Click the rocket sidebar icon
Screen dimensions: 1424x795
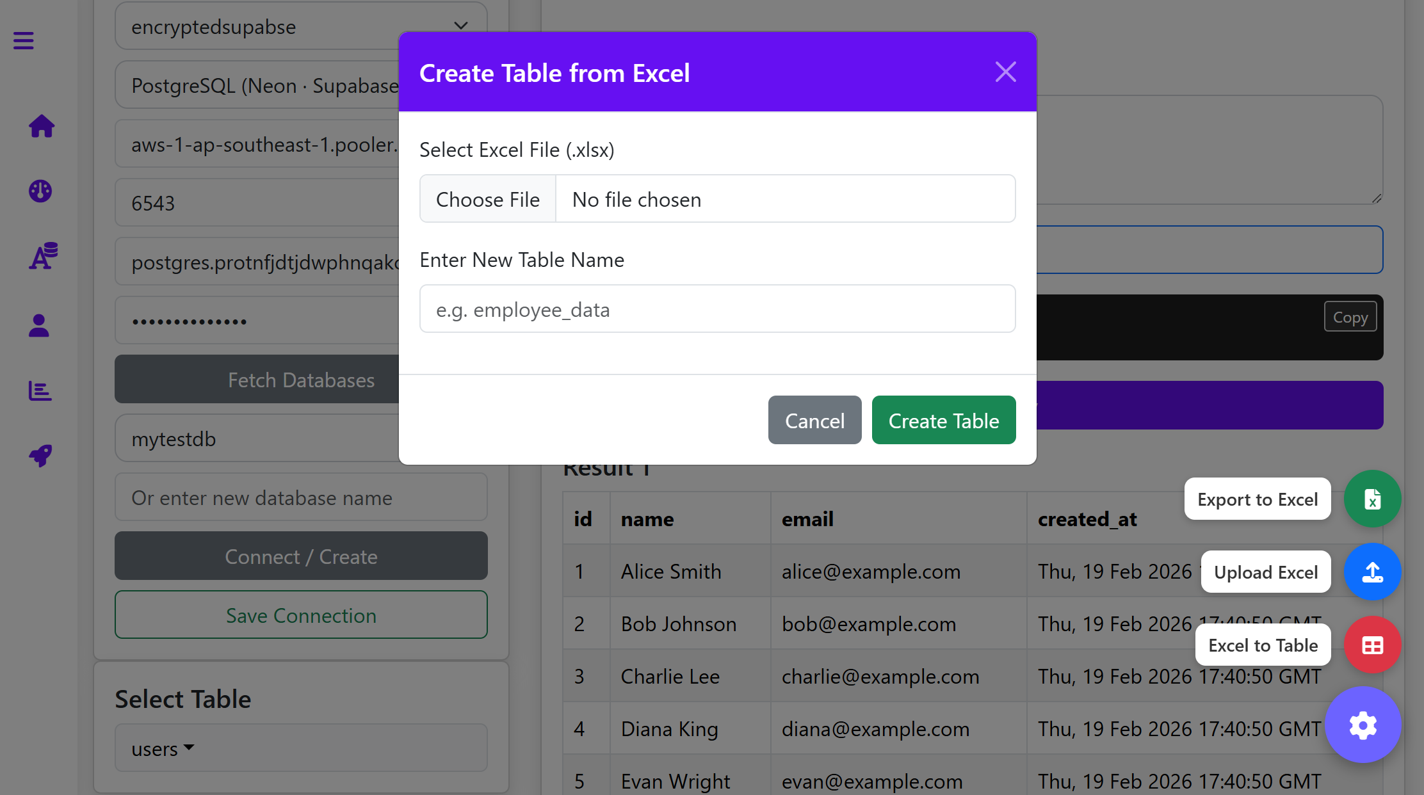pyautogui.click(x=40, y=455)
